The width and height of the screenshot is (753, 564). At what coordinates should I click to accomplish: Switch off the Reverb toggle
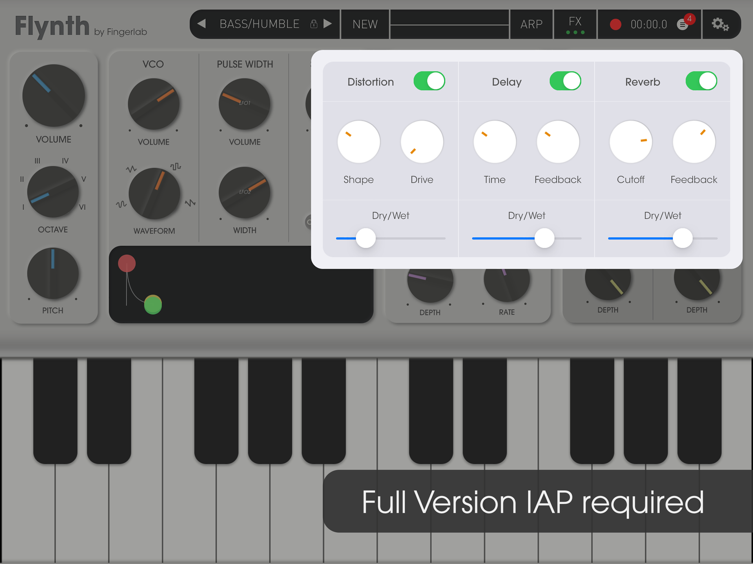701,81
